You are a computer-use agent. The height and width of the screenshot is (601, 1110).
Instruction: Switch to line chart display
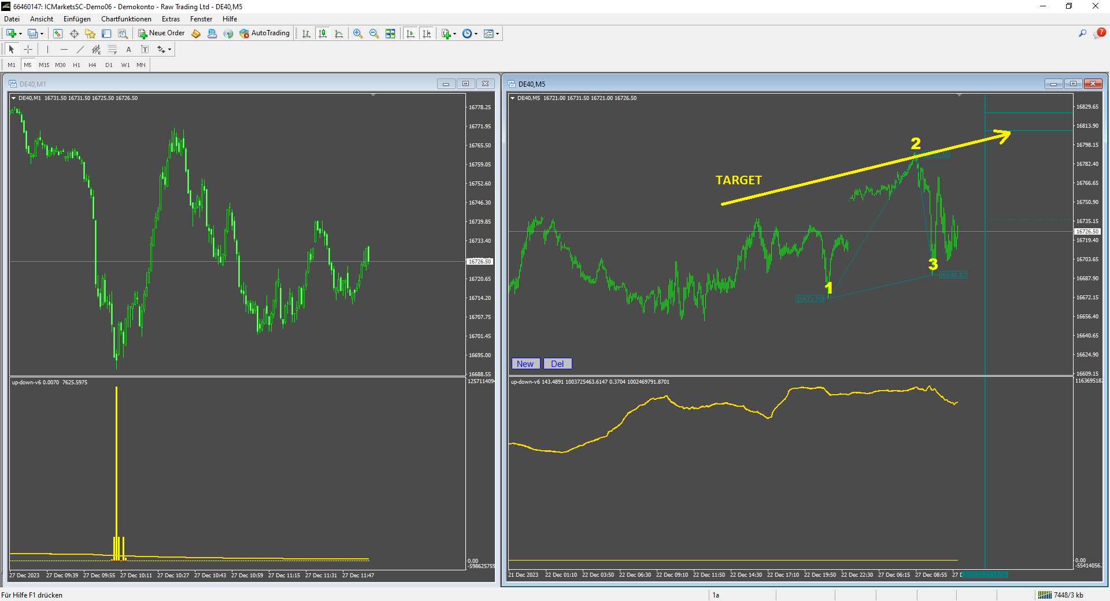point(339,34)
